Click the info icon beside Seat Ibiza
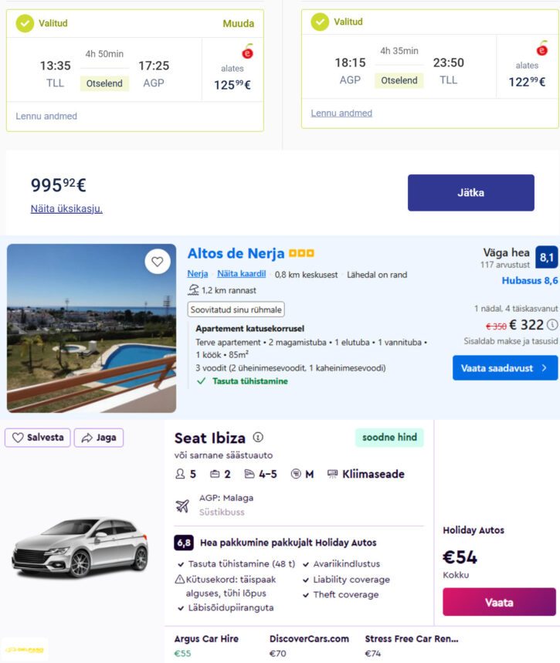The width and height of the screenshot is (560, 663). pyautogui.click(x=258, y=437)
